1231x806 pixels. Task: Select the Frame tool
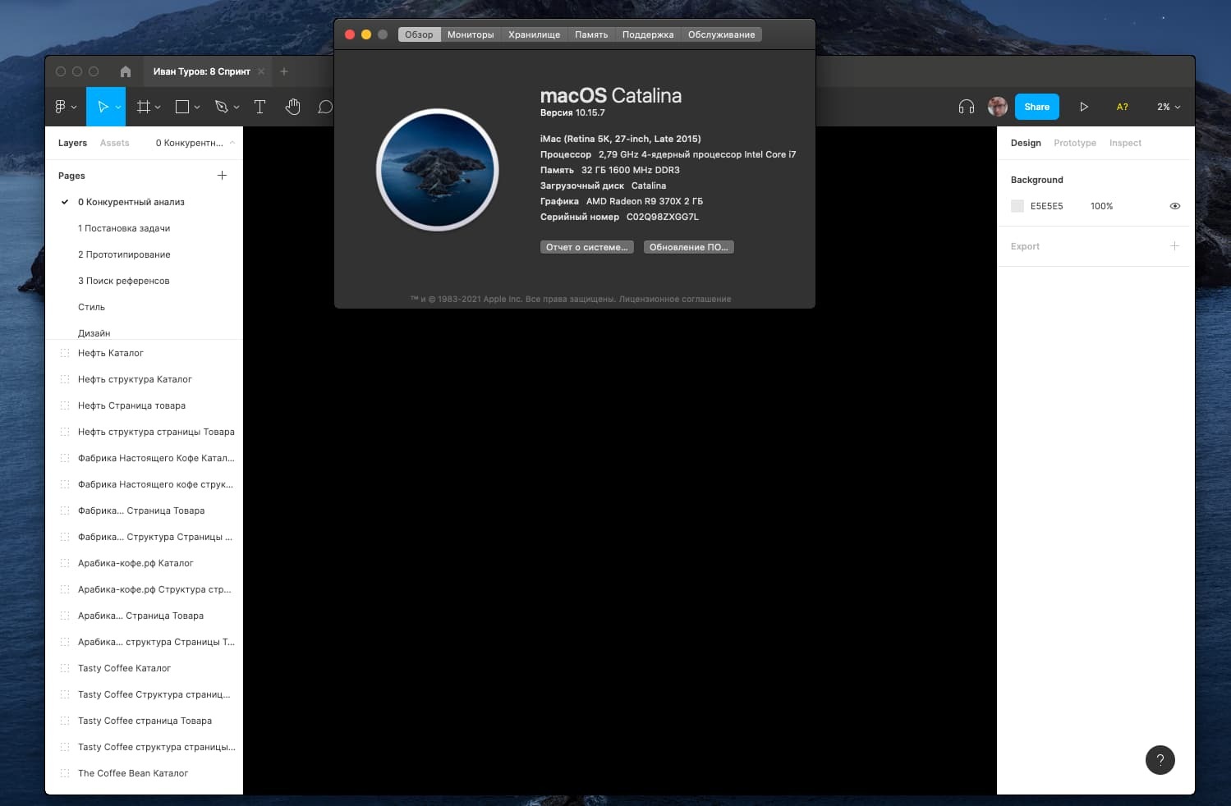(144, 107)
